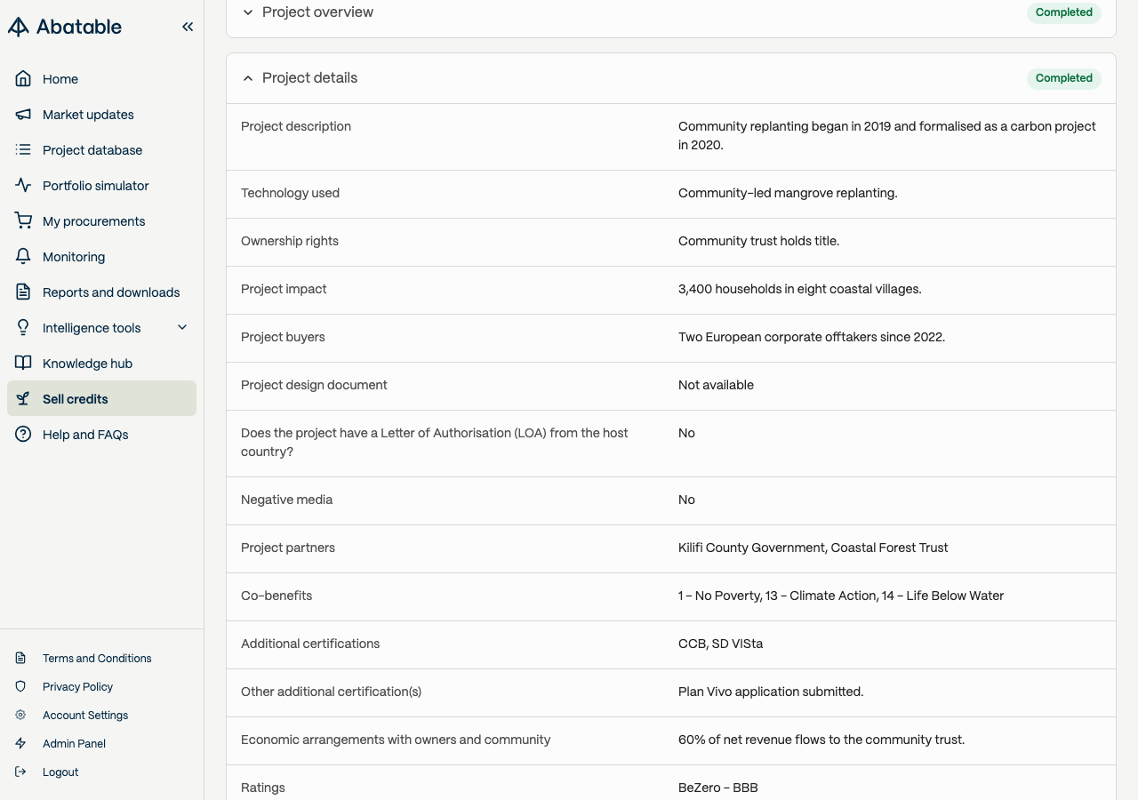Click the Market updates megaphone icon

[x=24, y=115]
